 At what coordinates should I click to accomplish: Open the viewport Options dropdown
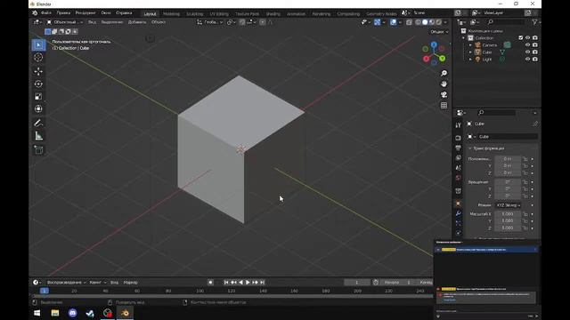(x=439, y=32)
